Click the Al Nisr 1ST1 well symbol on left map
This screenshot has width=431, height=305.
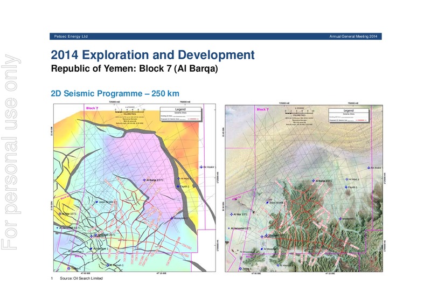(60, 214)
